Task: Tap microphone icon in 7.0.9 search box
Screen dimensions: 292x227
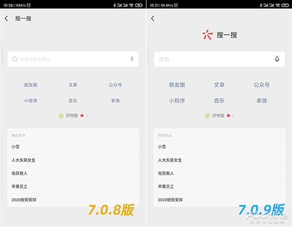Action: 277,59
